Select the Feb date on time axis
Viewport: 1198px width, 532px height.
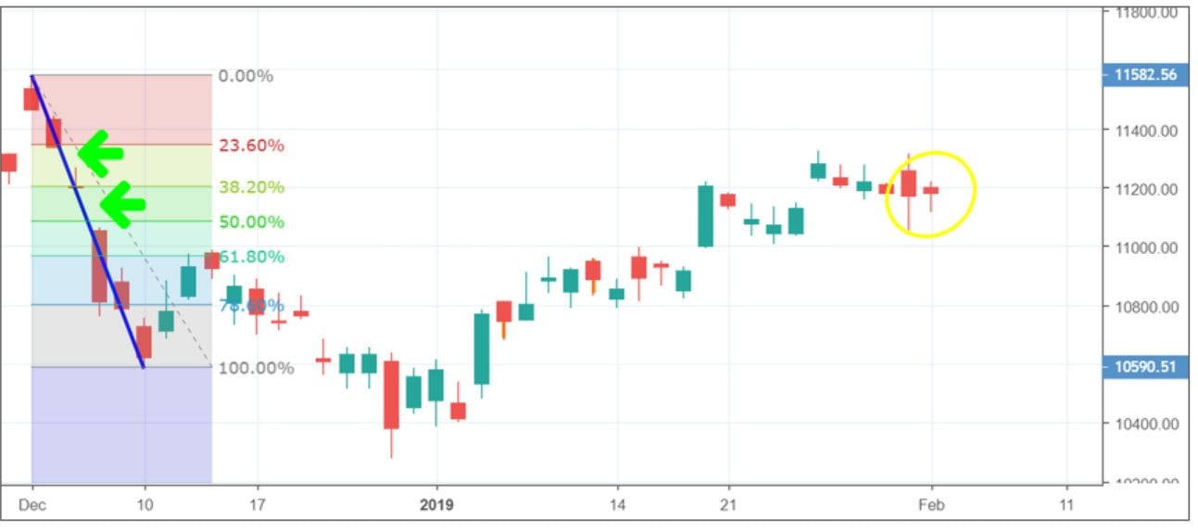pyautogui.click(x=932, y=505)
